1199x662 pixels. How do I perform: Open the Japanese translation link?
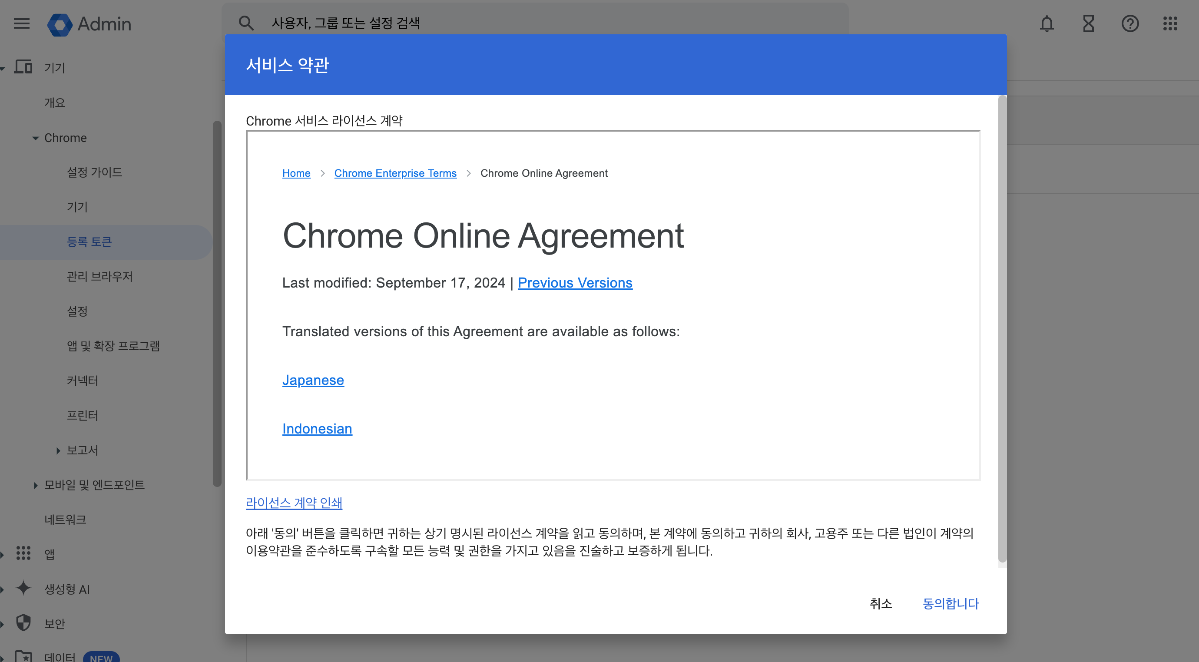(x=313, y=380)
